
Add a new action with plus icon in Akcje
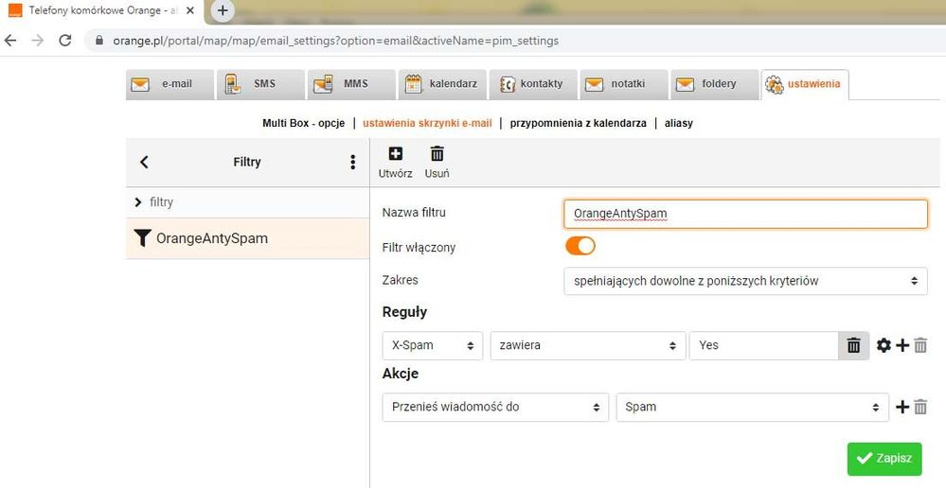(x=902, y=407)
